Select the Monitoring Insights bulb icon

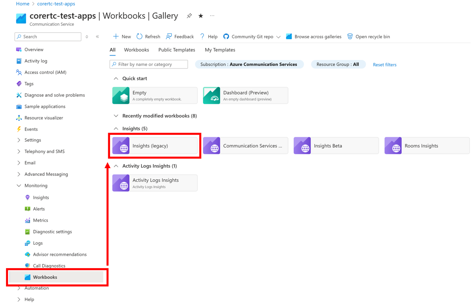(x=28, y=198)
